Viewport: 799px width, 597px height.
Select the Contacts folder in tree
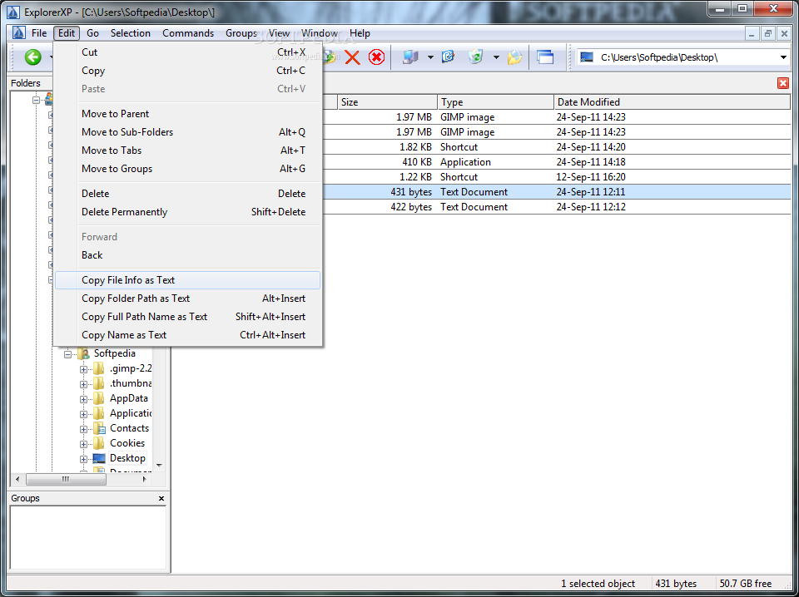coord(130,428)
